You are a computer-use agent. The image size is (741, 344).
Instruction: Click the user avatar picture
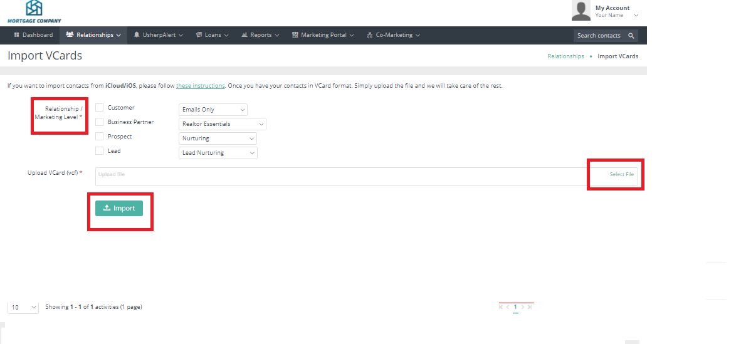click(x=581, y=11)
